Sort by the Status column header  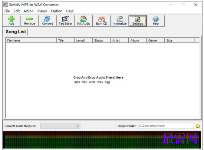(102, 40)
